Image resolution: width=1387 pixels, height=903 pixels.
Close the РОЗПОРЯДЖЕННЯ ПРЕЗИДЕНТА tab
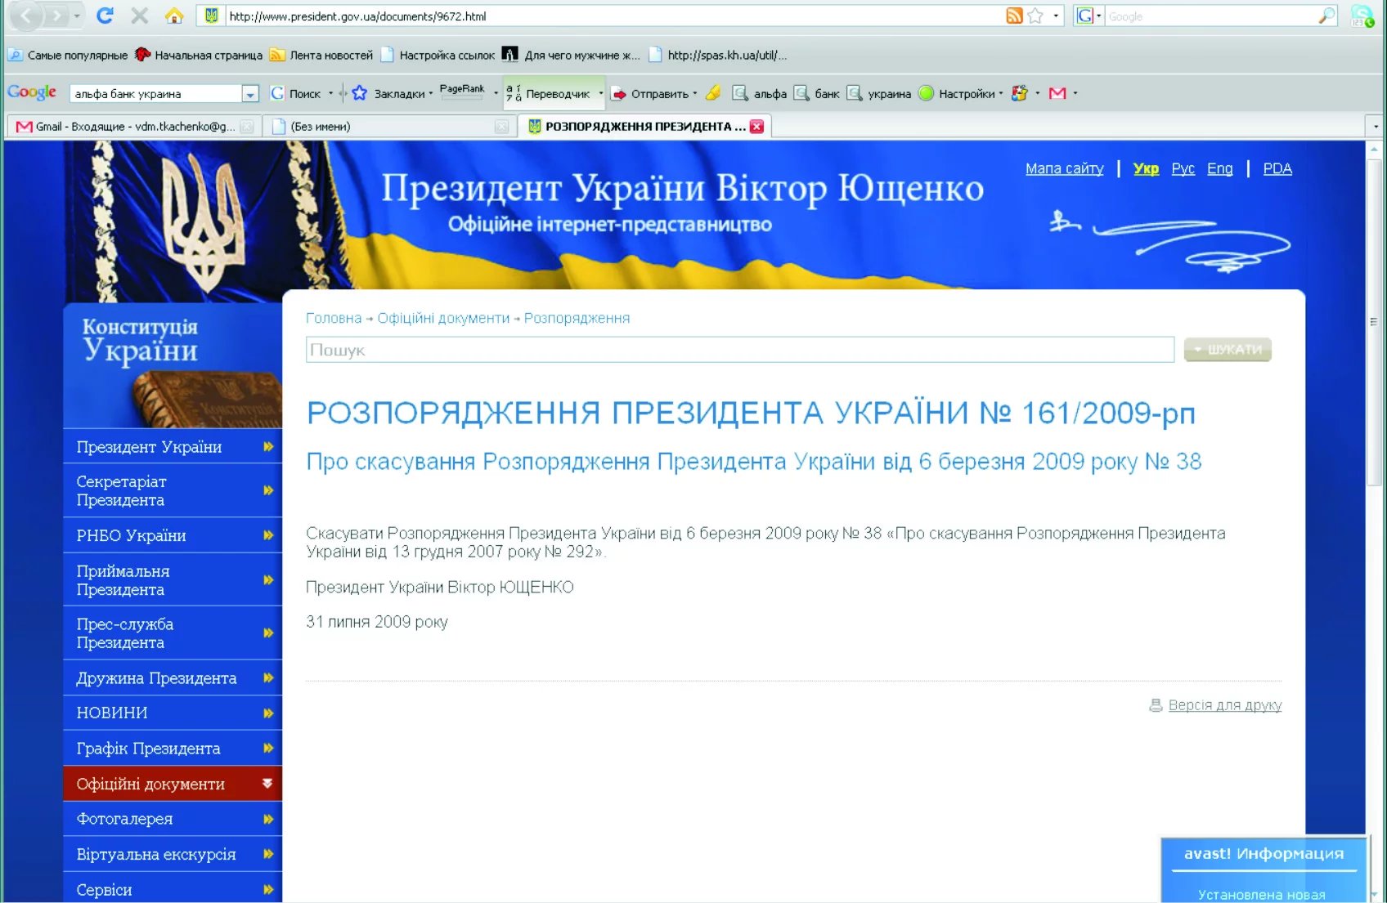[757, 126]
